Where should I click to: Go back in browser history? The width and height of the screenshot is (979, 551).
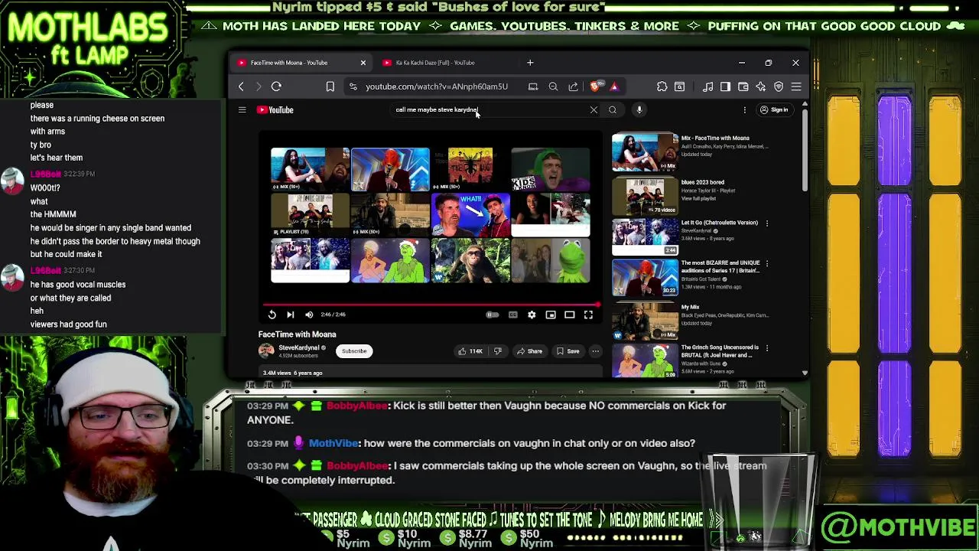tap(241, 86)
